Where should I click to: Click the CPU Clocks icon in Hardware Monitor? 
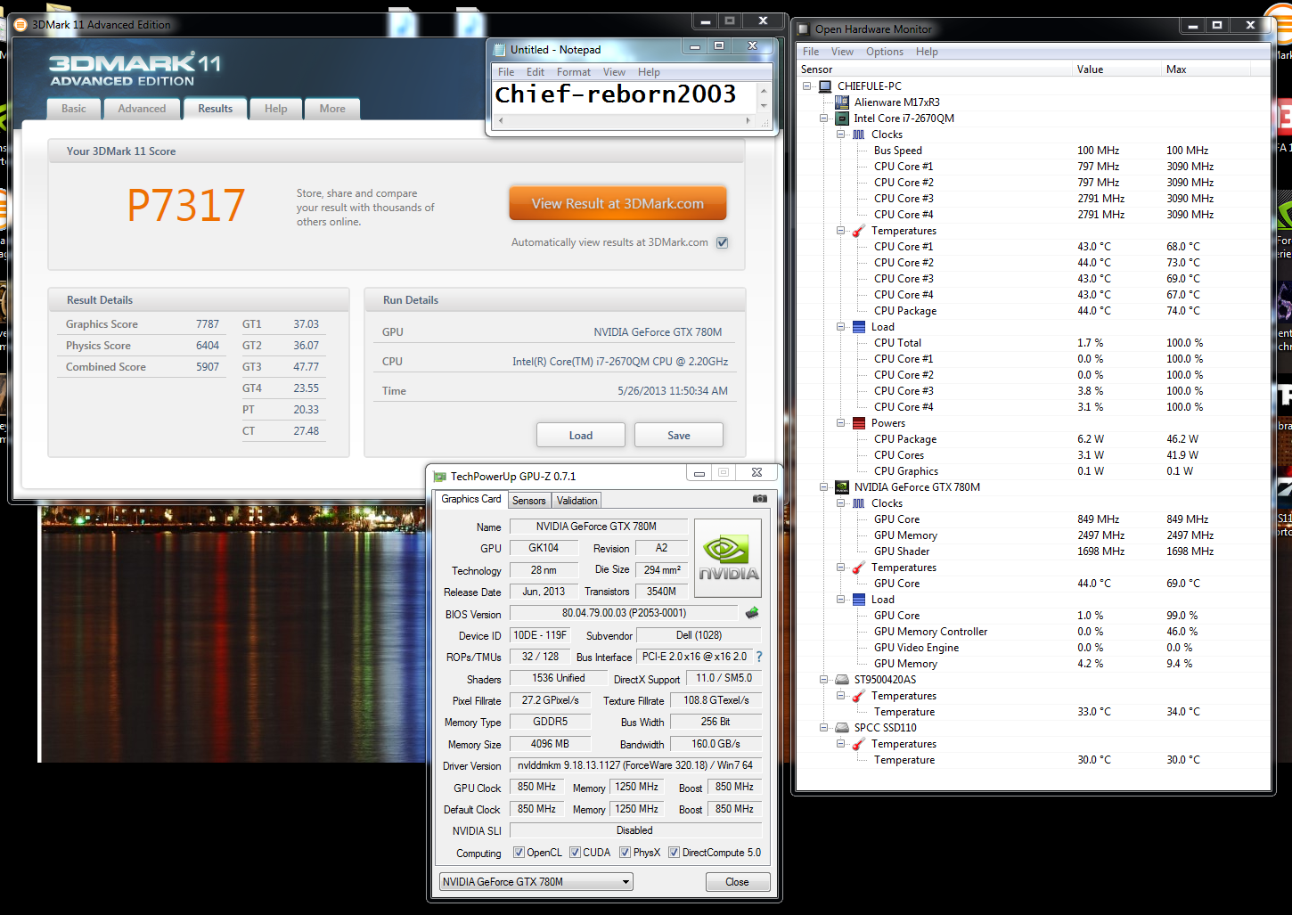[859, 135]
